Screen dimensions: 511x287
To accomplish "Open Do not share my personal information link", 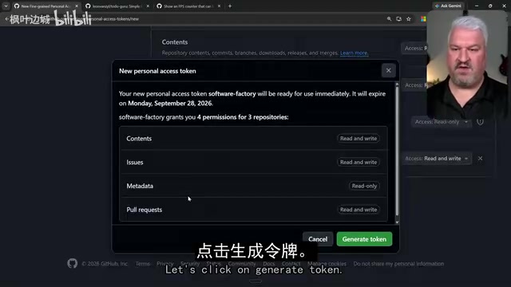I will pyautogui.click(x=398, y=264).
